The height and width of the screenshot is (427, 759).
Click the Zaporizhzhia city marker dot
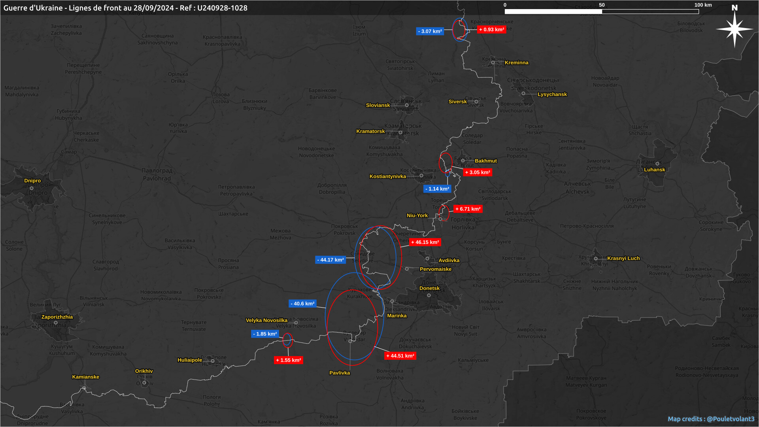(56, 323)
